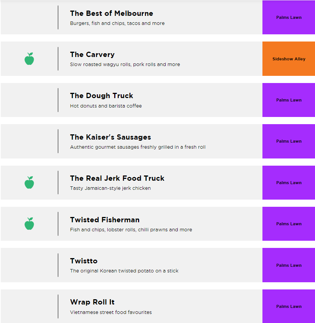Select the Palms Lawn tag for Twistto
315x323 pixels.
pos(289,265)
